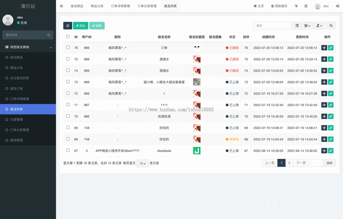Click the green edit pencil on row 76
The image size is (343, 219).
tap(331, 48)
